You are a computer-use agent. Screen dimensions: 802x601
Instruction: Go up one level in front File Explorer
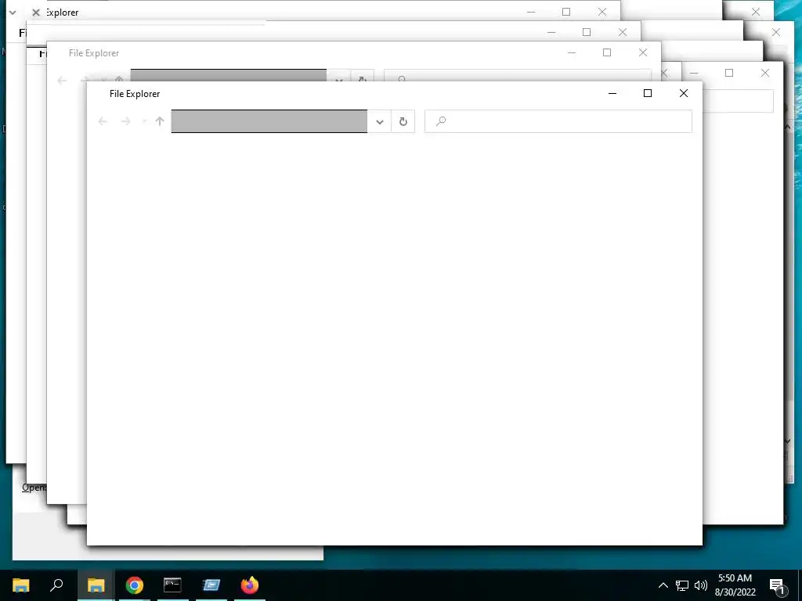(x=160, y=121)
